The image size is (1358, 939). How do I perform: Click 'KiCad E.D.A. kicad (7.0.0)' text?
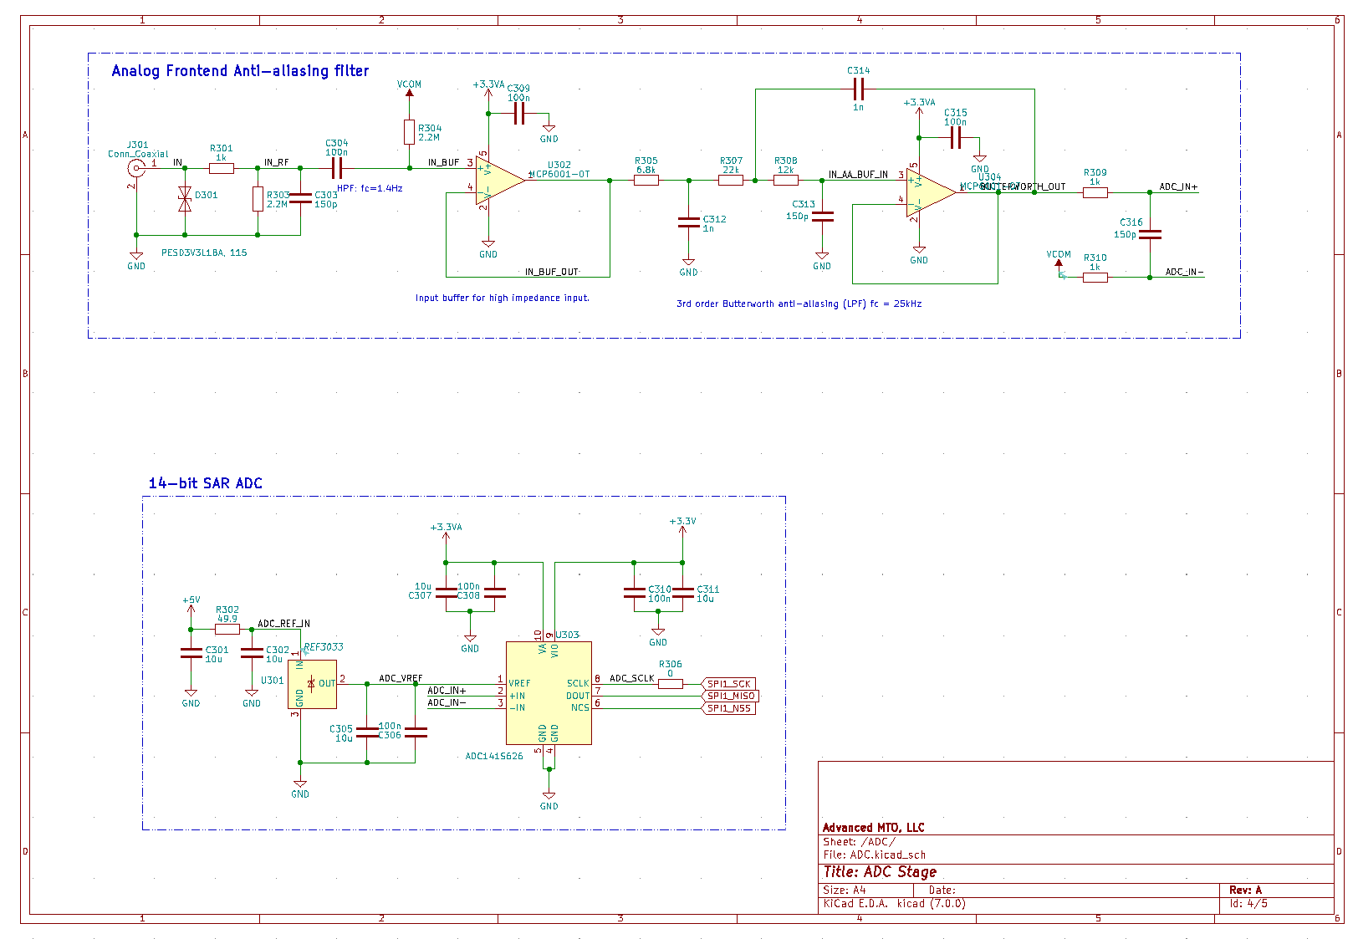(894, 903)
